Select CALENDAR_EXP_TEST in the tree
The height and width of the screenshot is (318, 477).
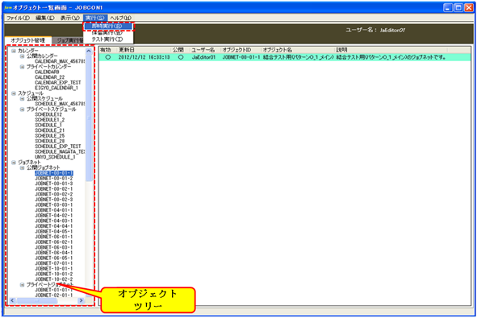tap(58, 83)
